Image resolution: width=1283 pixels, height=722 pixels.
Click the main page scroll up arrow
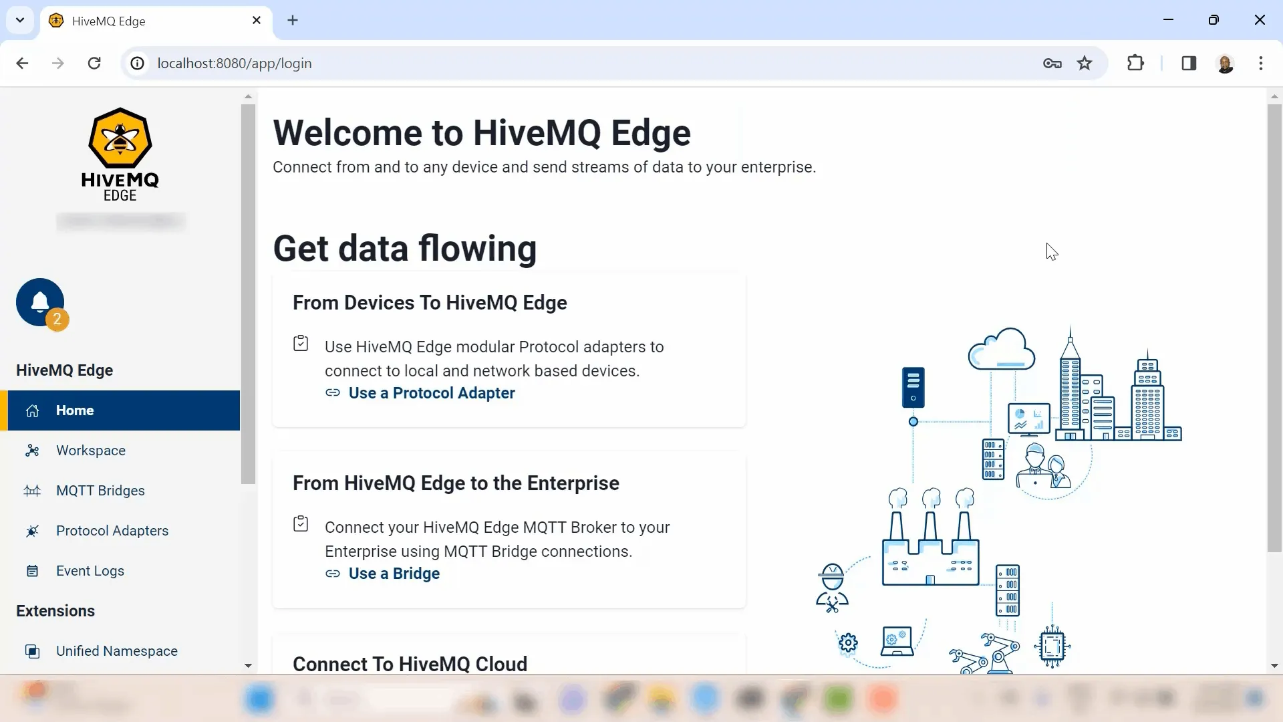click(1274, 96)
